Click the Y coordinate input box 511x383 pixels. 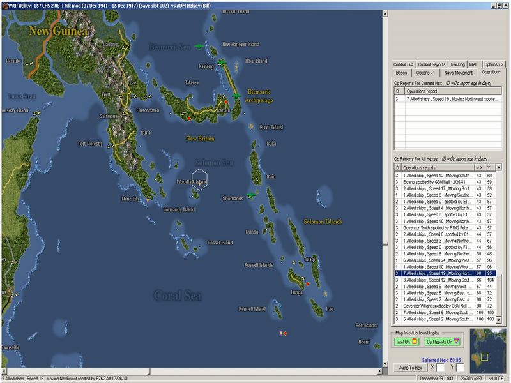pyautogui.click(x=460, y=368)
